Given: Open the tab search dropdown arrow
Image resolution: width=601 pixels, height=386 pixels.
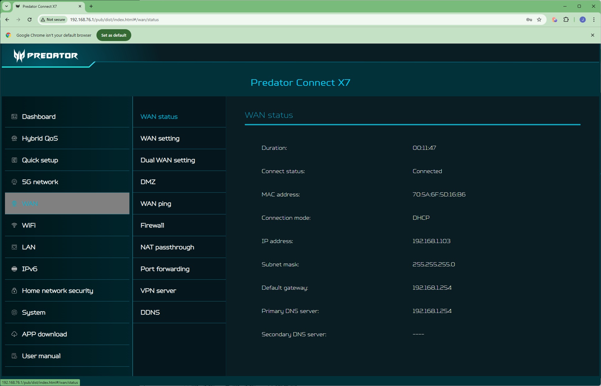Looking at the screenshot, I should pos(6,6).
